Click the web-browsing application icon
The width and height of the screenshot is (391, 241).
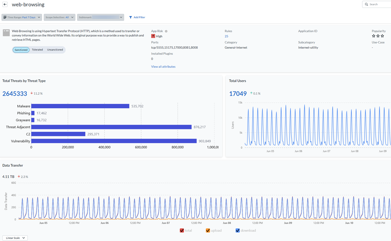pos(6,33)
